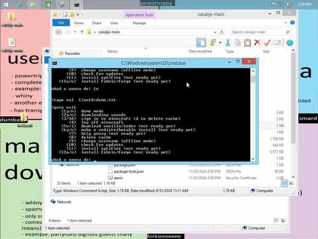Open the green app on the taskbar
Viewport: 318px width, 239px height.
click(x=48, y=4)
